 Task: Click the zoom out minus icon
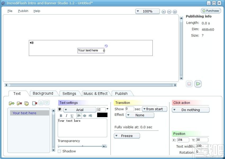tap(169, 12)
